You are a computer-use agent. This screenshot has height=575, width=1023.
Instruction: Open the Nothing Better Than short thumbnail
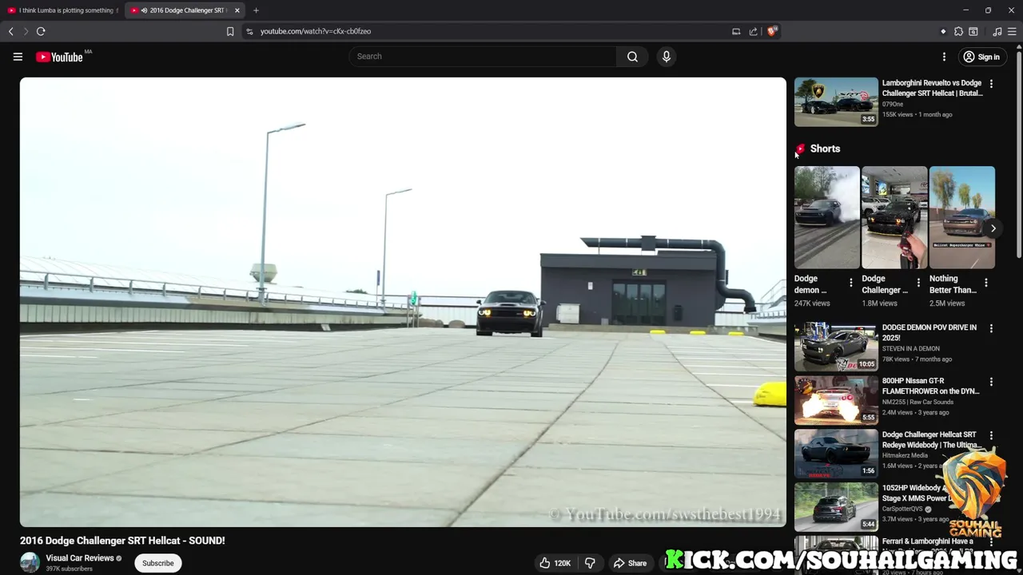[962, 217]
